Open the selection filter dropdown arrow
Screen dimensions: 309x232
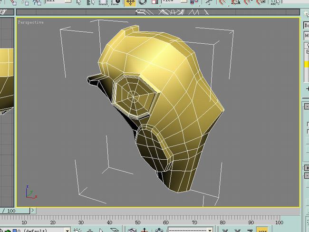68,1
